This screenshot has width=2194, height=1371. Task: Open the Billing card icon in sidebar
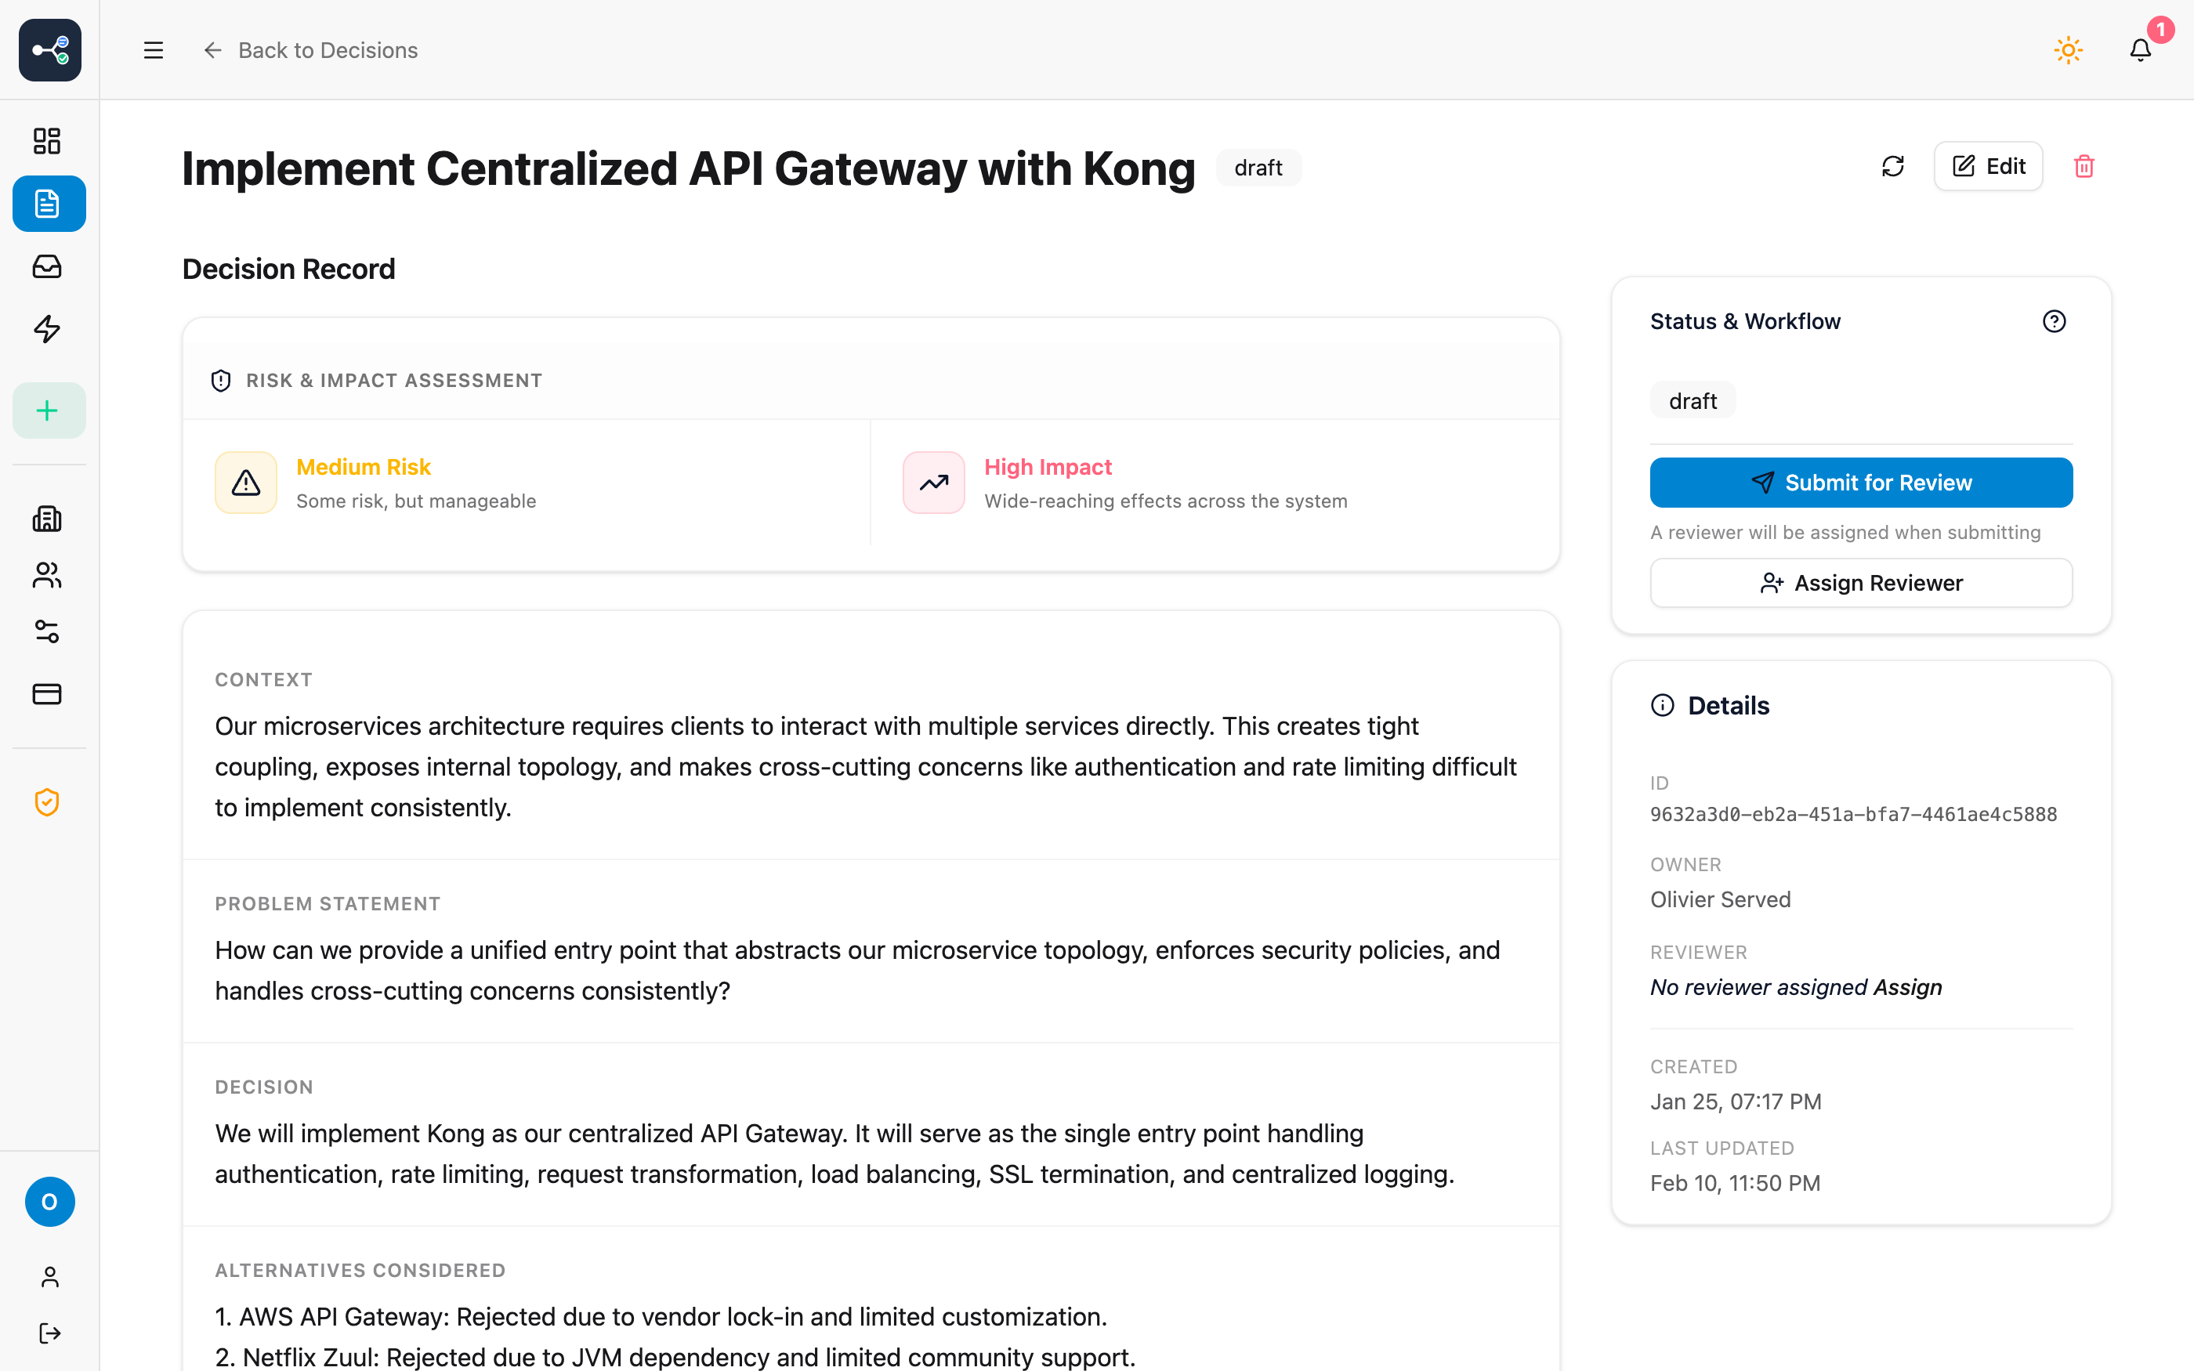[48, 695]
